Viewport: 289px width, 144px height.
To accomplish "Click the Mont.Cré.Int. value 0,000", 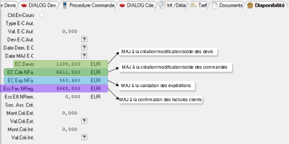I will point(70,129).
